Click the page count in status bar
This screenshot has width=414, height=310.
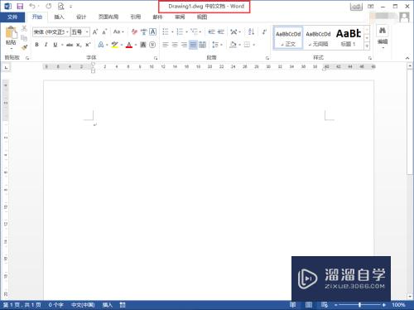coord(22,305)
